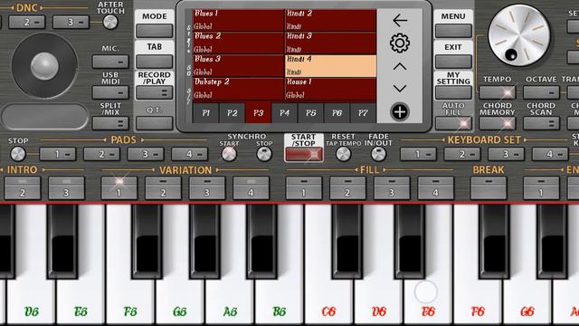
Task: Click the plus add icon on display
Action: (x=400, y=111)
